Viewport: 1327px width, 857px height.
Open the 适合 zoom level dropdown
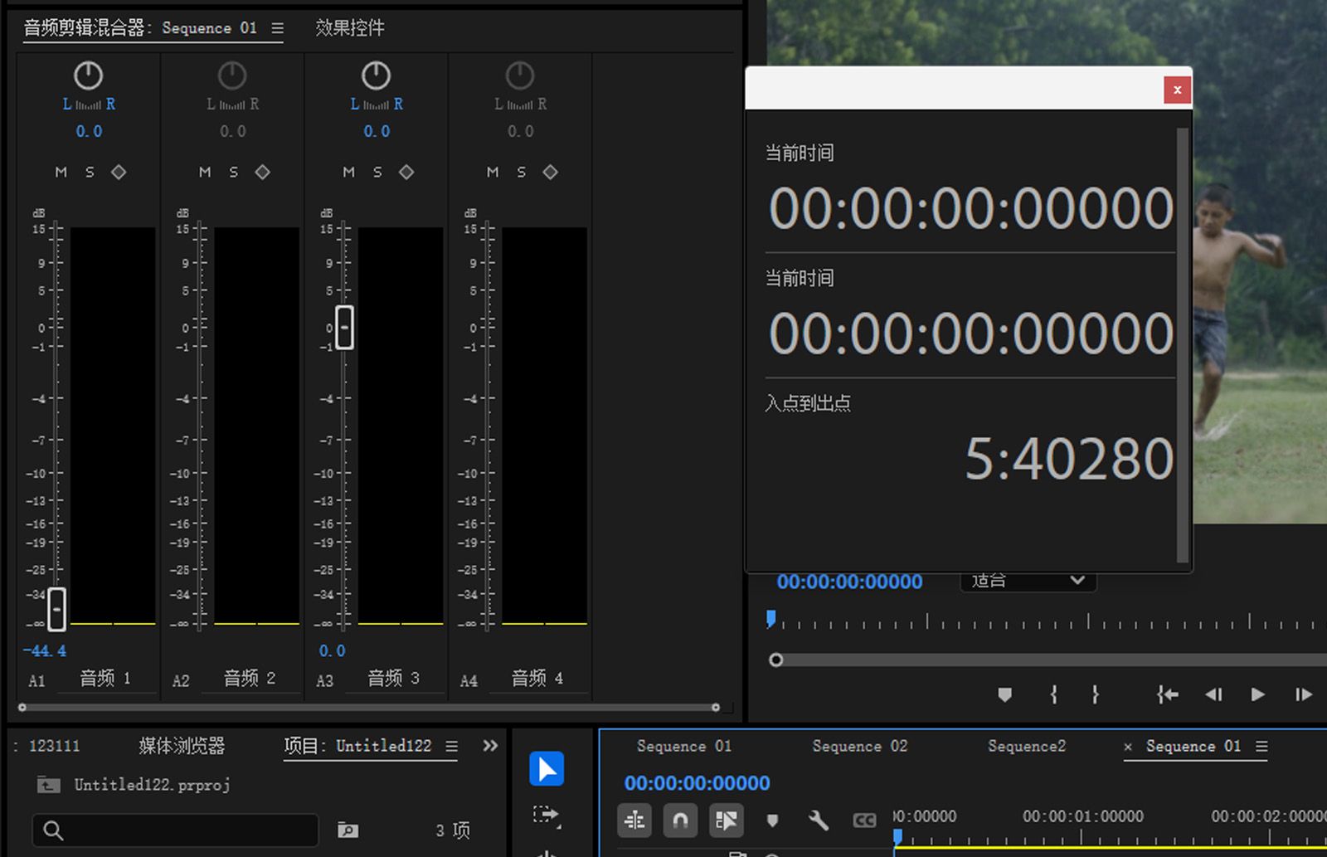[1028, 580]
